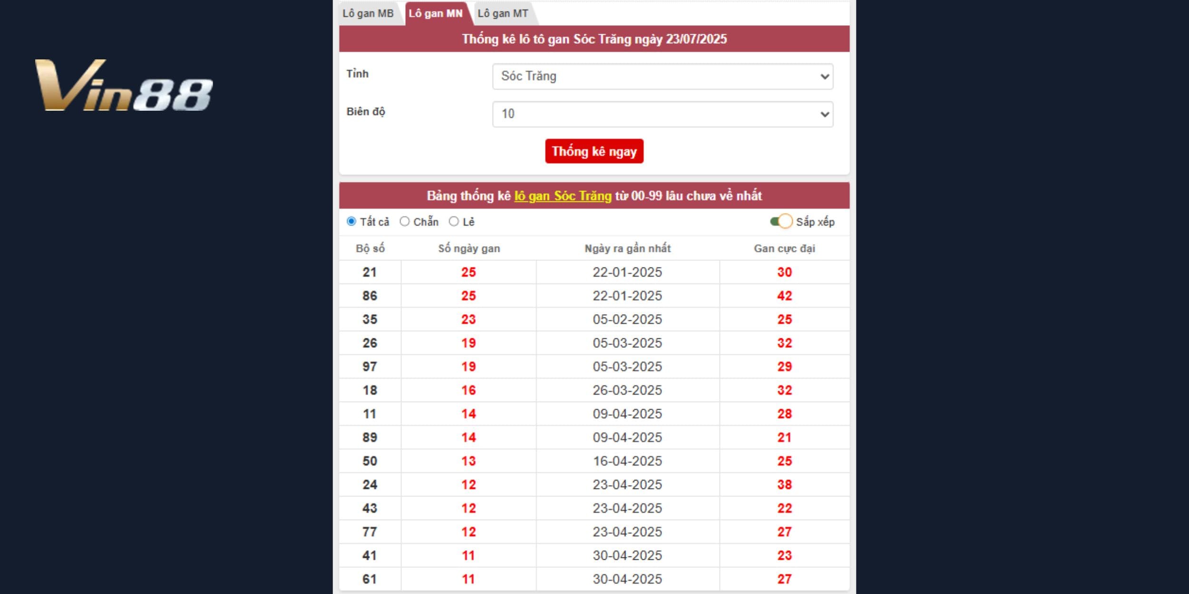Select number 89 in Bộ số column
Screen dimensions: 1189x594
[x=370, y=438]
